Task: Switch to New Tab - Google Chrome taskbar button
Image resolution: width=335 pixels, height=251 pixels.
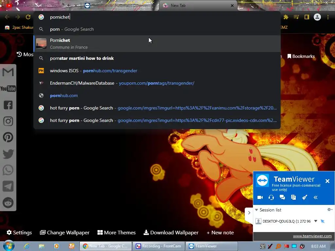Action: pos(106,246)
